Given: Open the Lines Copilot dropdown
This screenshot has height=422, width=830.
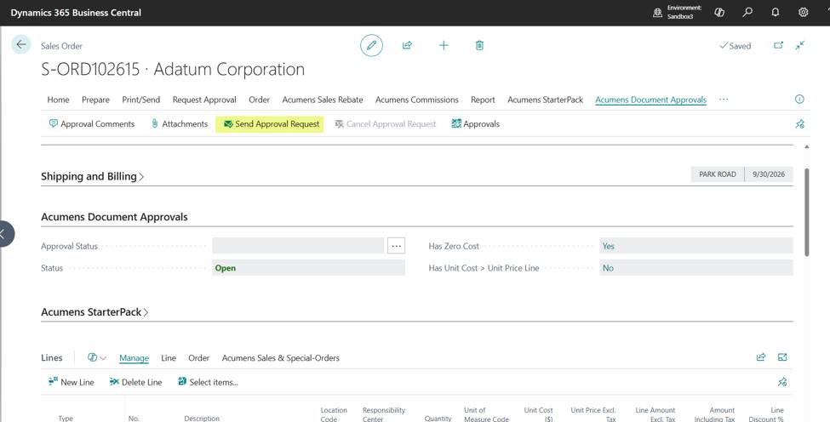Looking at the screenshot, I should (97, 358).
